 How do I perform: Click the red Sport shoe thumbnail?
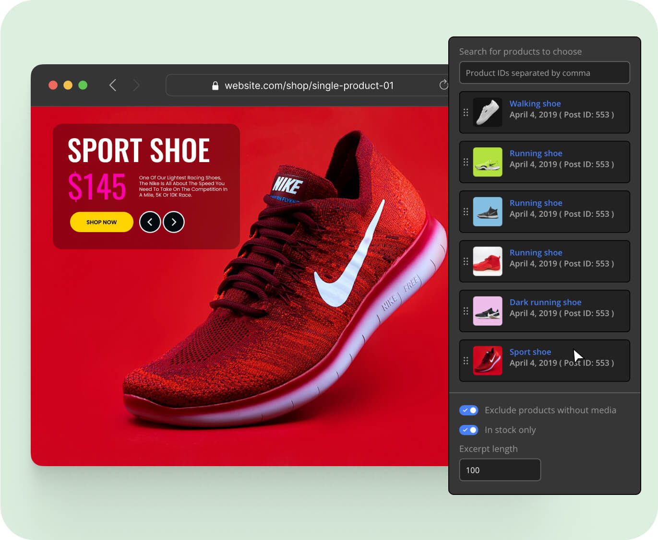[x=488, y=361]
